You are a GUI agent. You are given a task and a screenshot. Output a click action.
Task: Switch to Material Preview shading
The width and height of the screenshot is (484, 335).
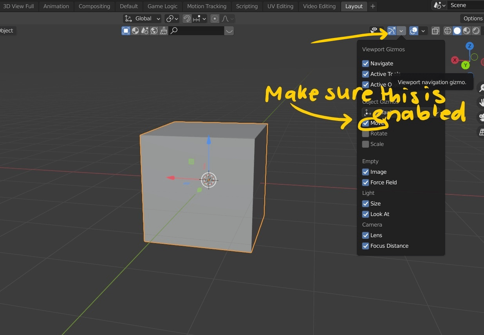coord(466,31)
